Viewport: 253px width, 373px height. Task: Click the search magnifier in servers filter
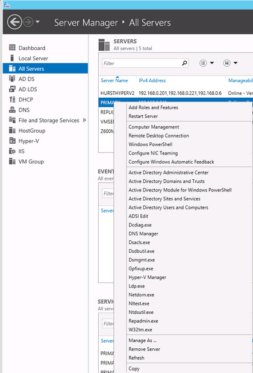tap(184, 63)
